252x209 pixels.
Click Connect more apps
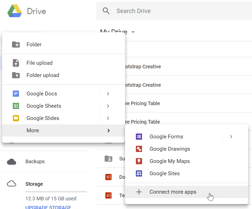187,192
